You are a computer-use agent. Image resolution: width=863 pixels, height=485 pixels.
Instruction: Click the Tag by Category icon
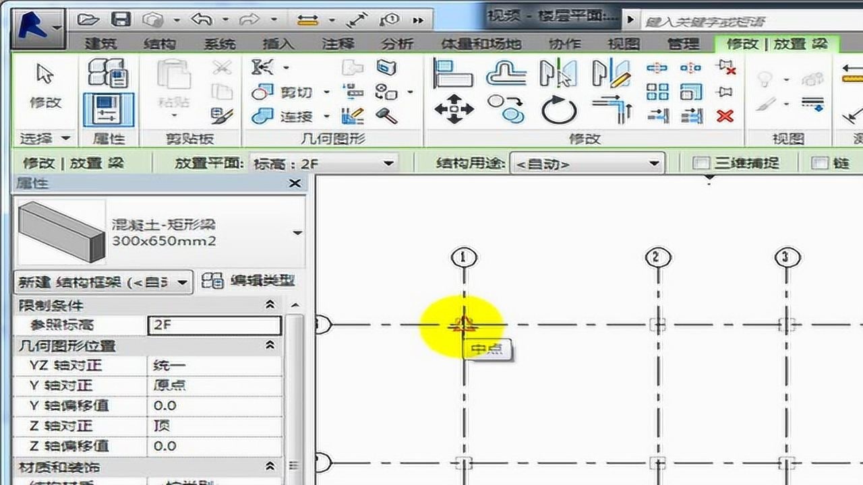coord(390,20)
